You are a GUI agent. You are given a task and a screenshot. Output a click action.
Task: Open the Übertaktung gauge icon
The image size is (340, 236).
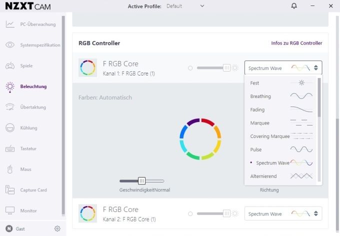pyautogui.click(x=10, y=107)
